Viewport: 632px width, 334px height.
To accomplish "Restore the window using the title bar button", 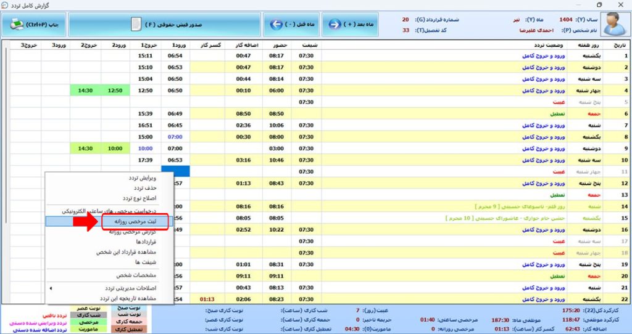I will click(x=599, y=5).
